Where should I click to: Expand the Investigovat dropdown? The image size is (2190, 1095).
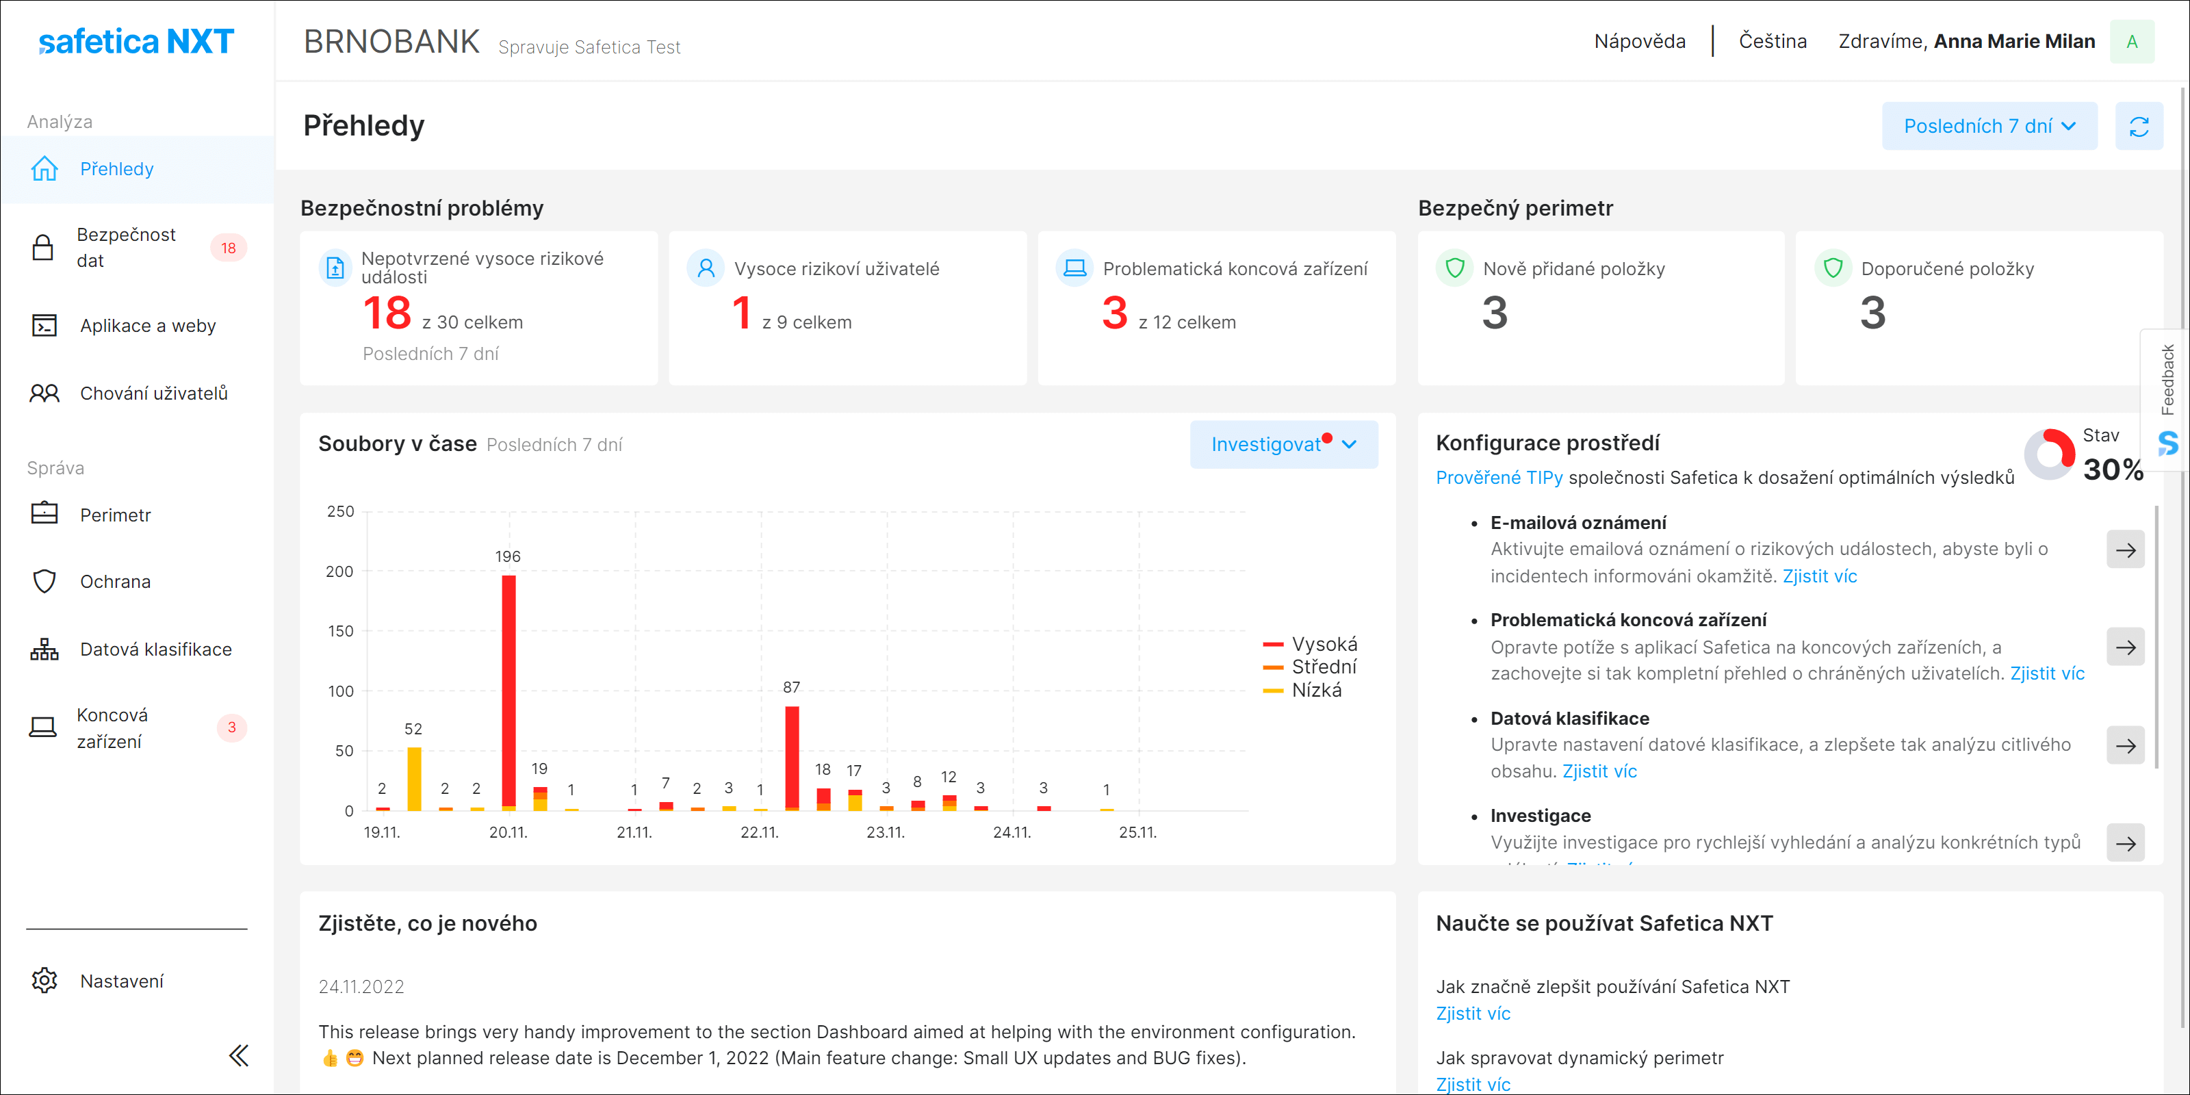[1284, 445]
